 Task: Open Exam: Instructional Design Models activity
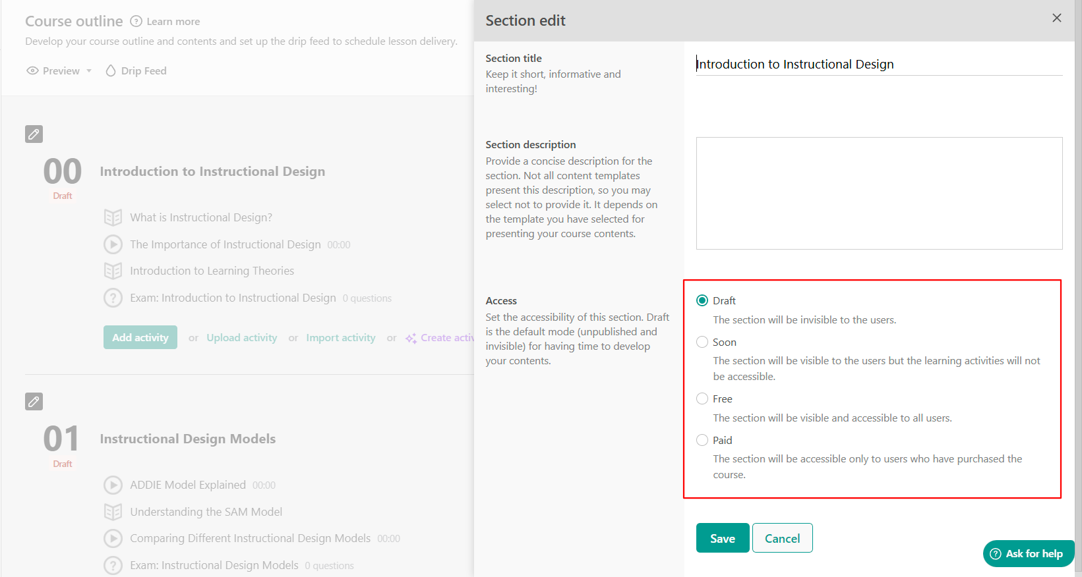point(214,565)
